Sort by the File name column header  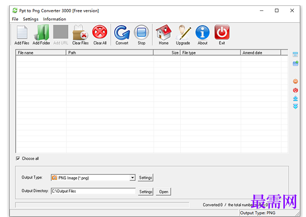41,53
